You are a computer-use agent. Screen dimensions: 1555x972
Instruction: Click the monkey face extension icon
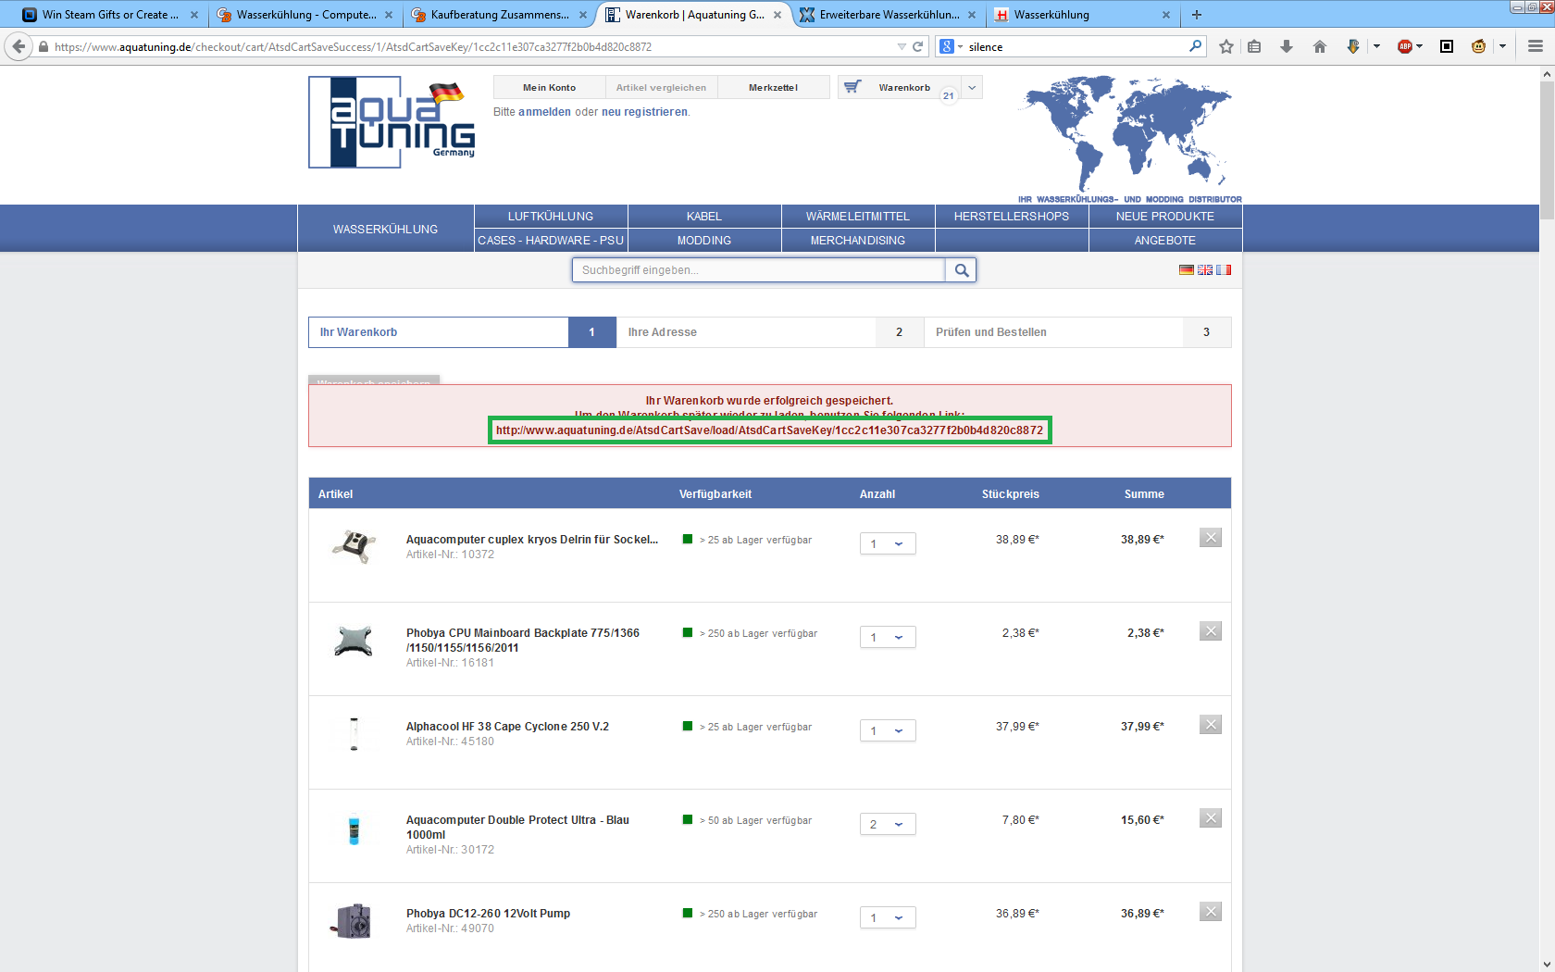(1478, 46)
